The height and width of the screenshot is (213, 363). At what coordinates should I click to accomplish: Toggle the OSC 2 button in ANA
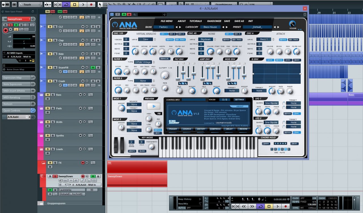173,34
